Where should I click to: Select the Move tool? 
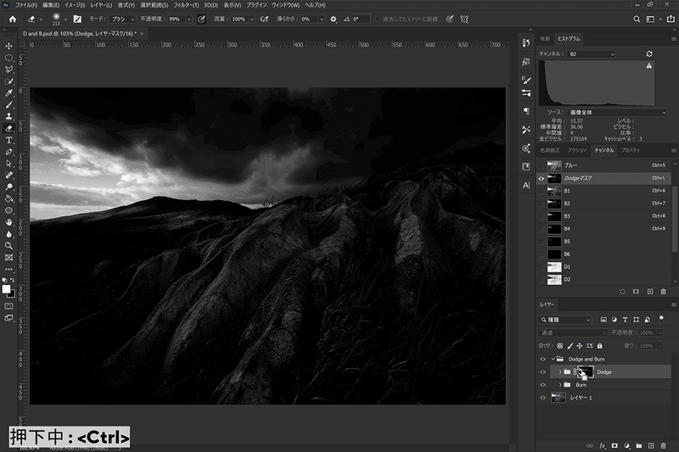point(8,46)
